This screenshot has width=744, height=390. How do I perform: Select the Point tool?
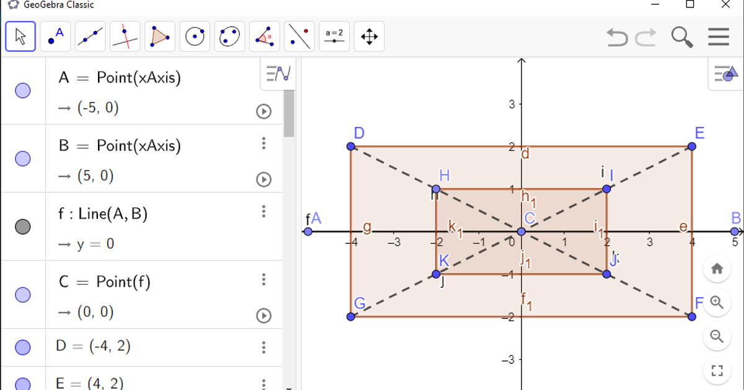coord(55,37)
